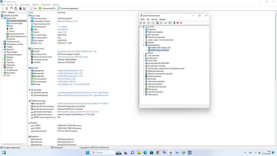Select Тест item in AIDA64 tree
The width and height of the screenshot is (277, 156).
(x=8, y=75)
